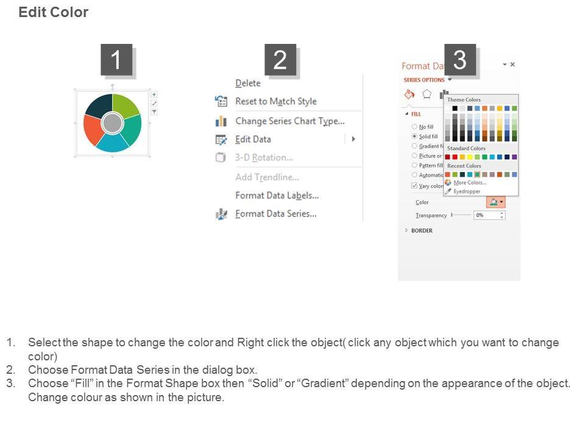Select the Solid fill option
The image size is (585, 439).
pyautogui.click(x=414, y=137)
